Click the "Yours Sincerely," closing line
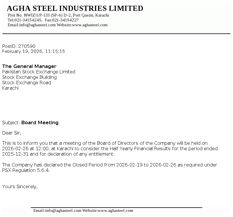Image resolution: width=233 pixels, height=217 pixels. [x=20, y=186]
